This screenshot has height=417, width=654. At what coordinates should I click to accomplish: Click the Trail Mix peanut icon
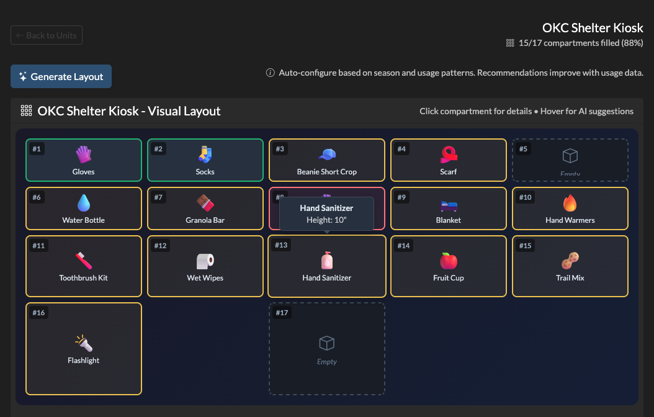pos(570,261)
